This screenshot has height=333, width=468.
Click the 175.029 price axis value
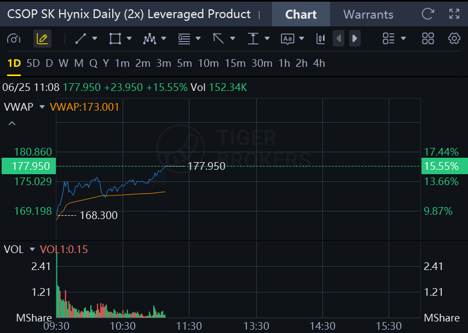(x=33, y=182)
